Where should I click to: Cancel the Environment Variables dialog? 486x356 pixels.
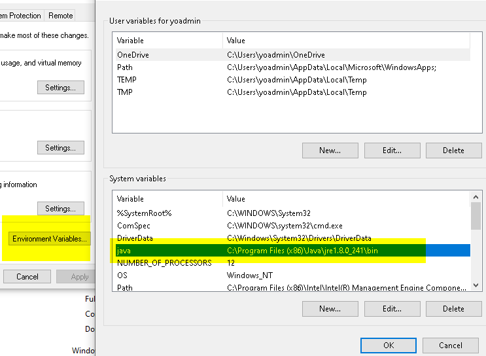(x=450, y=345)
